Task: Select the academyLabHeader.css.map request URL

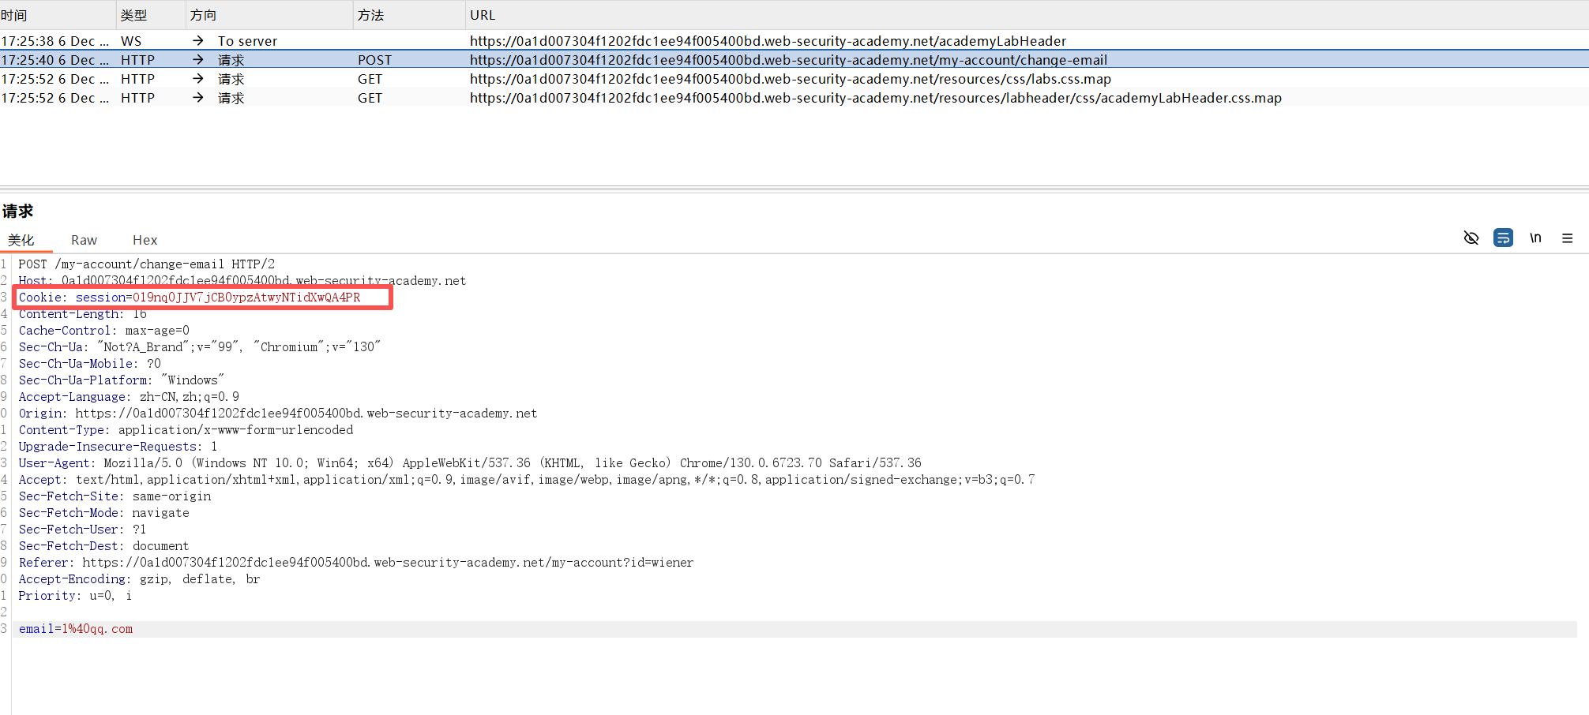Action: click(x=875, y=98)
